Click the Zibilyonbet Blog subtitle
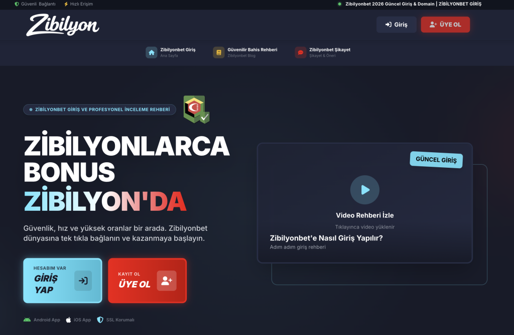This screenshot has width=514, height=335. tap(241, 56)
